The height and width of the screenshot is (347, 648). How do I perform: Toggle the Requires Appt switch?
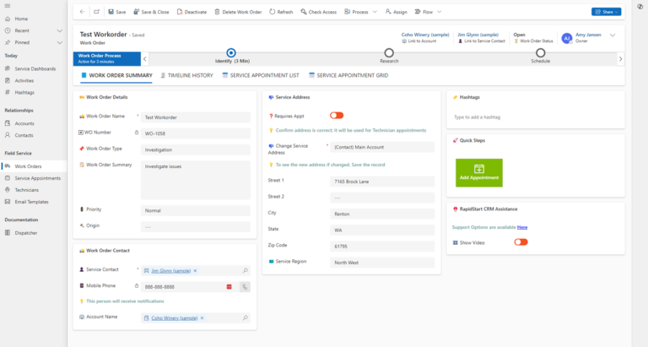[337, 116]
